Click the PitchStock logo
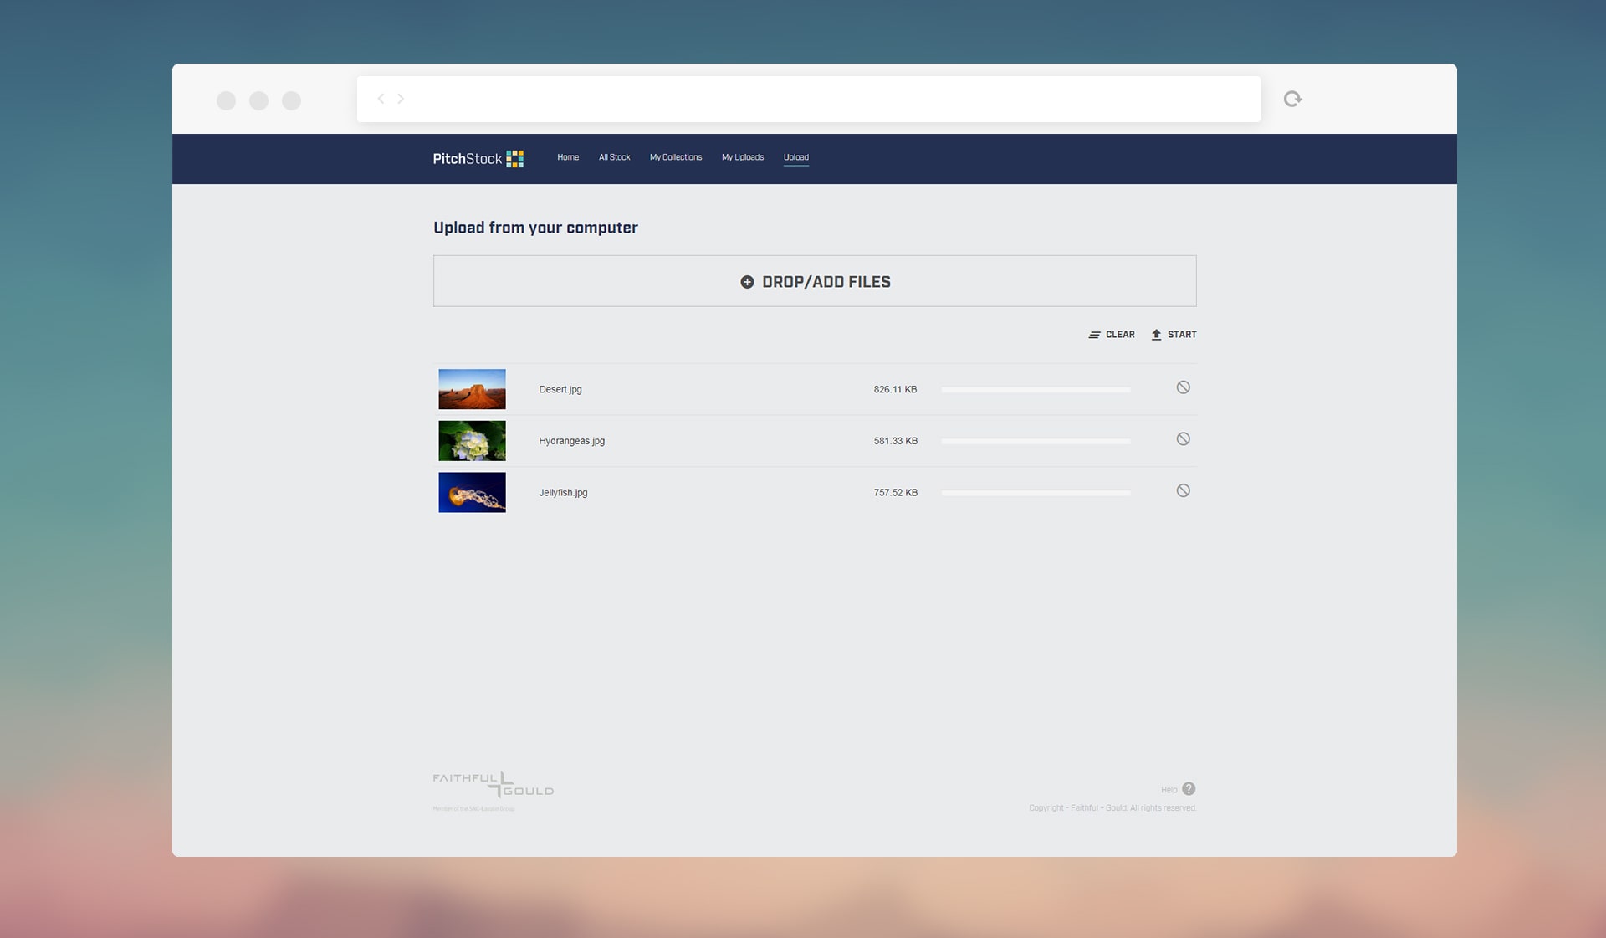The image size is (1606, 938). (x=478, y=159)
